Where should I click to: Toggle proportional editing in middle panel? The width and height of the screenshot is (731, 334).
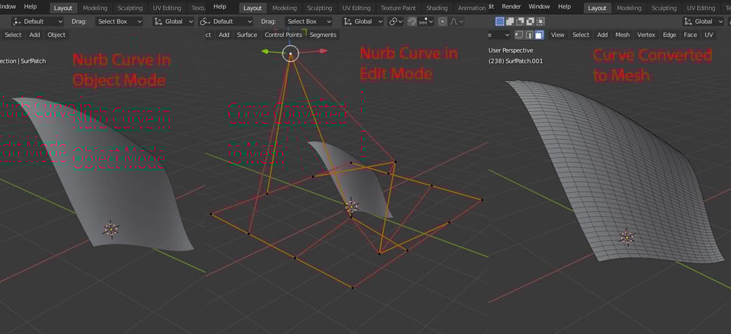coord(442,21)
